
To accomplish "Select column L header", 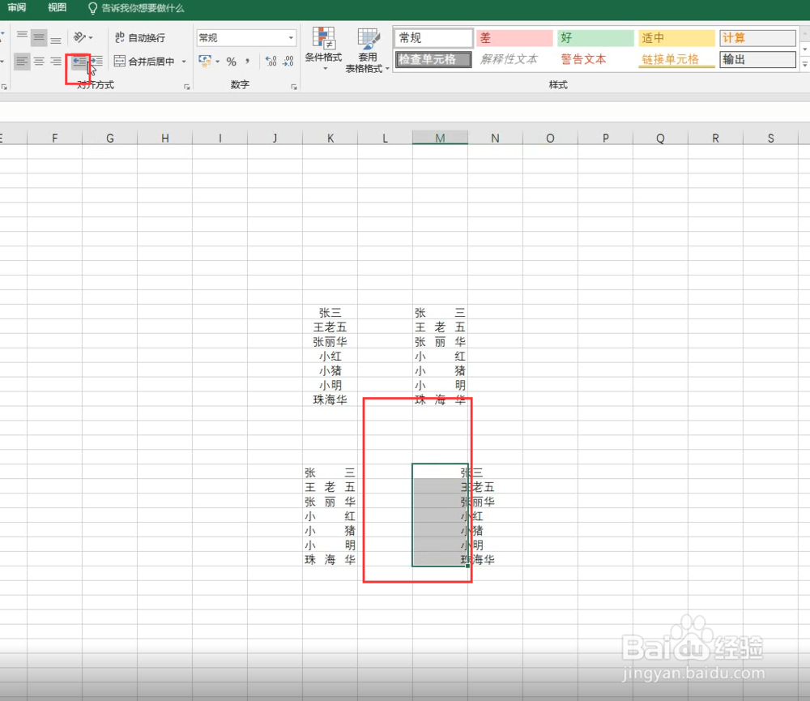I will point(386,138).
